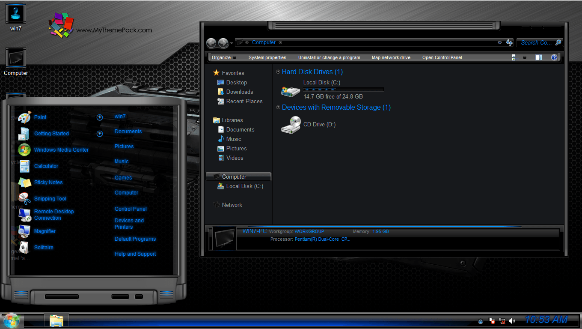This screenshot has height=329, width=582.
Task: Click the Start orb on taskbar
Action: pyautogui.click(x=11, y=320)
